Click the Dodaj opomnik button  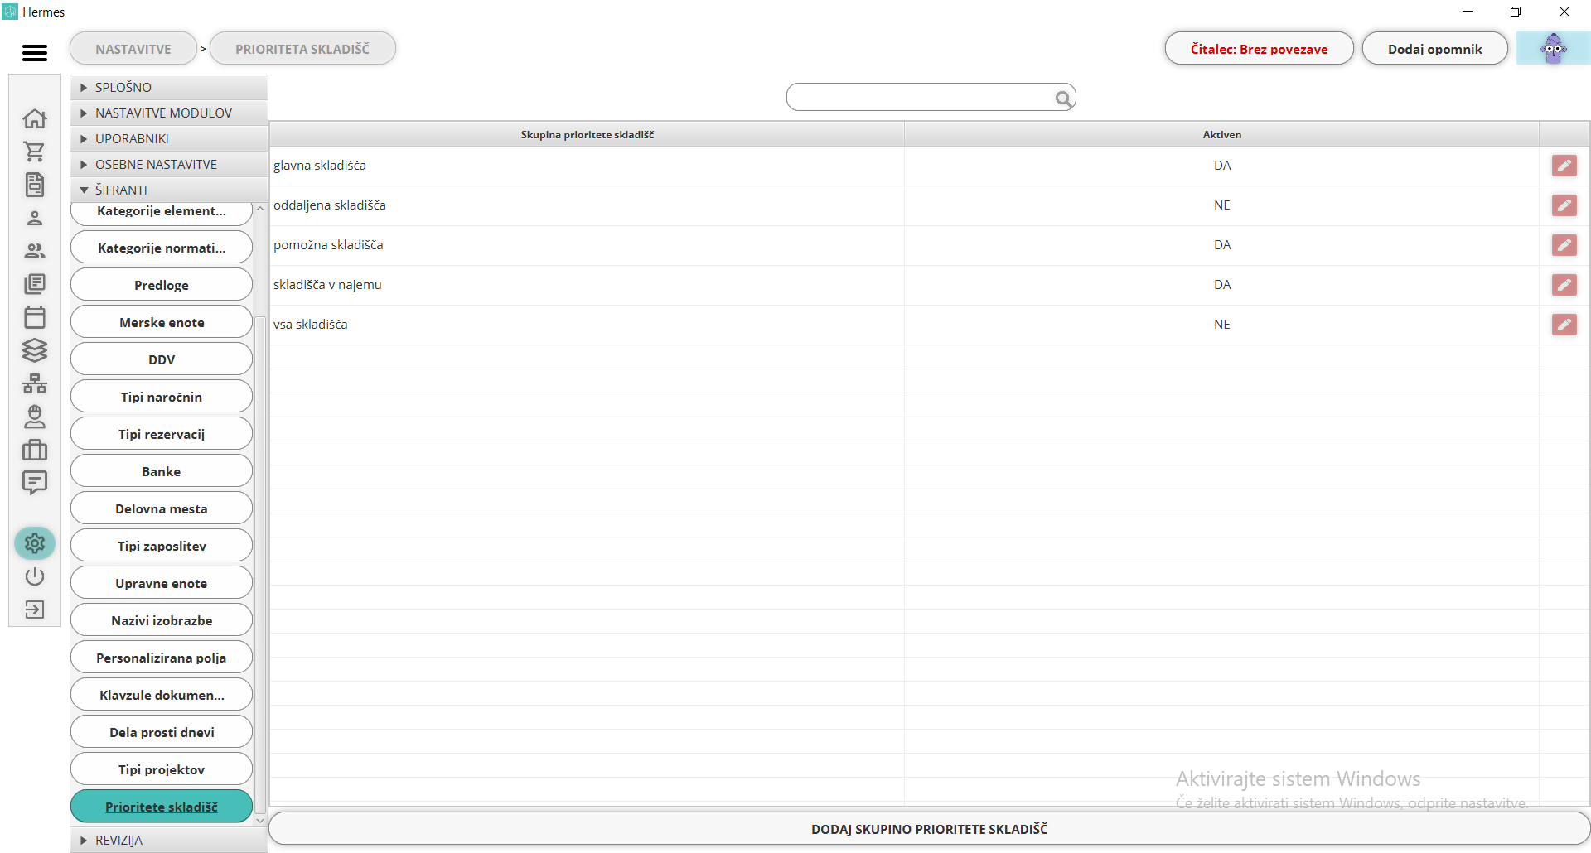[x=1434, y=49]
